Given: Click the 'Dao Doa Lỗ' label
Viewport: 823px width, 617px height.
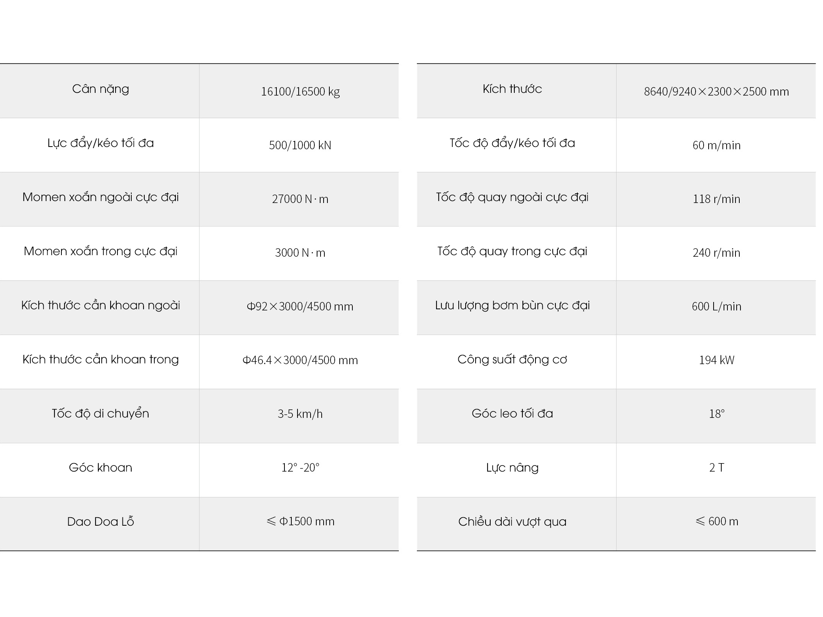Looking at the screenshot, I should click(x=100, y=522).
